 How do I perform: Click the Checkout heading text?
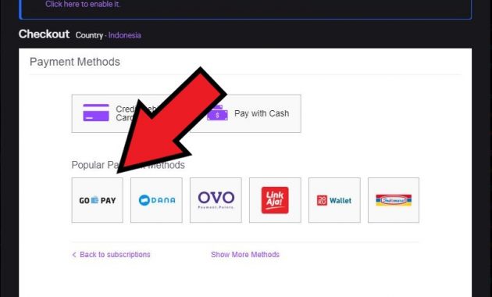click(x=44, y=34)
